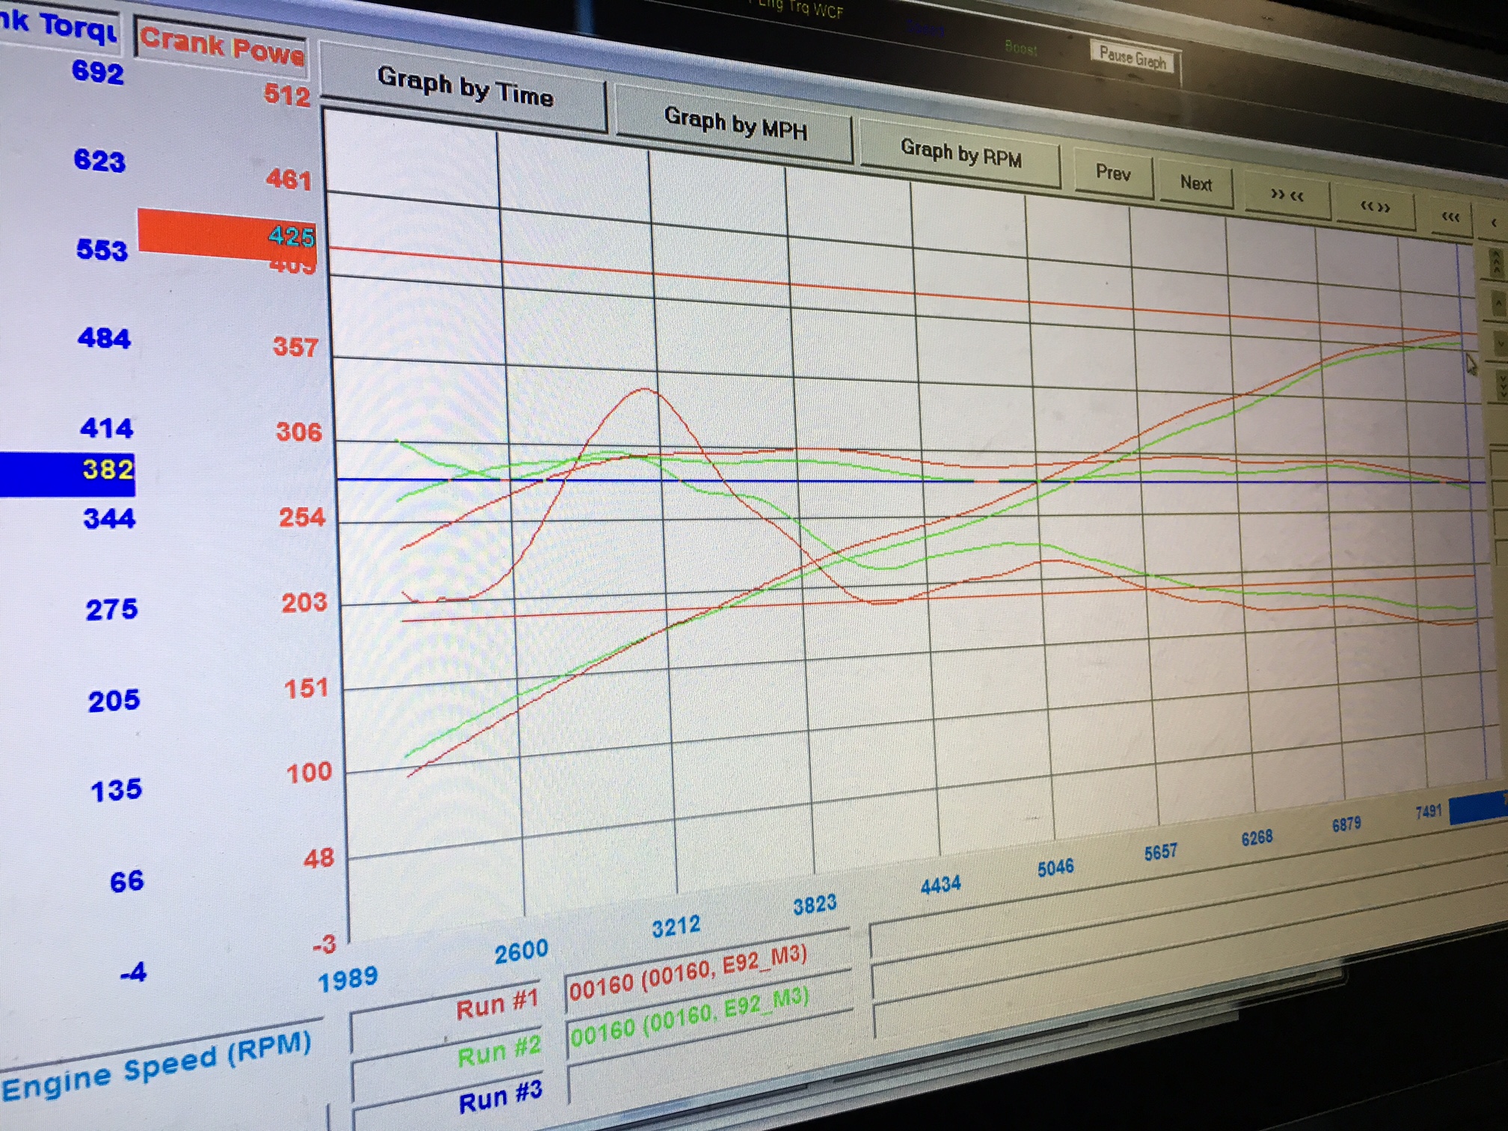
Task: Click the single up-arrow vertical shift button
Action: click(x=1498, y=303)
